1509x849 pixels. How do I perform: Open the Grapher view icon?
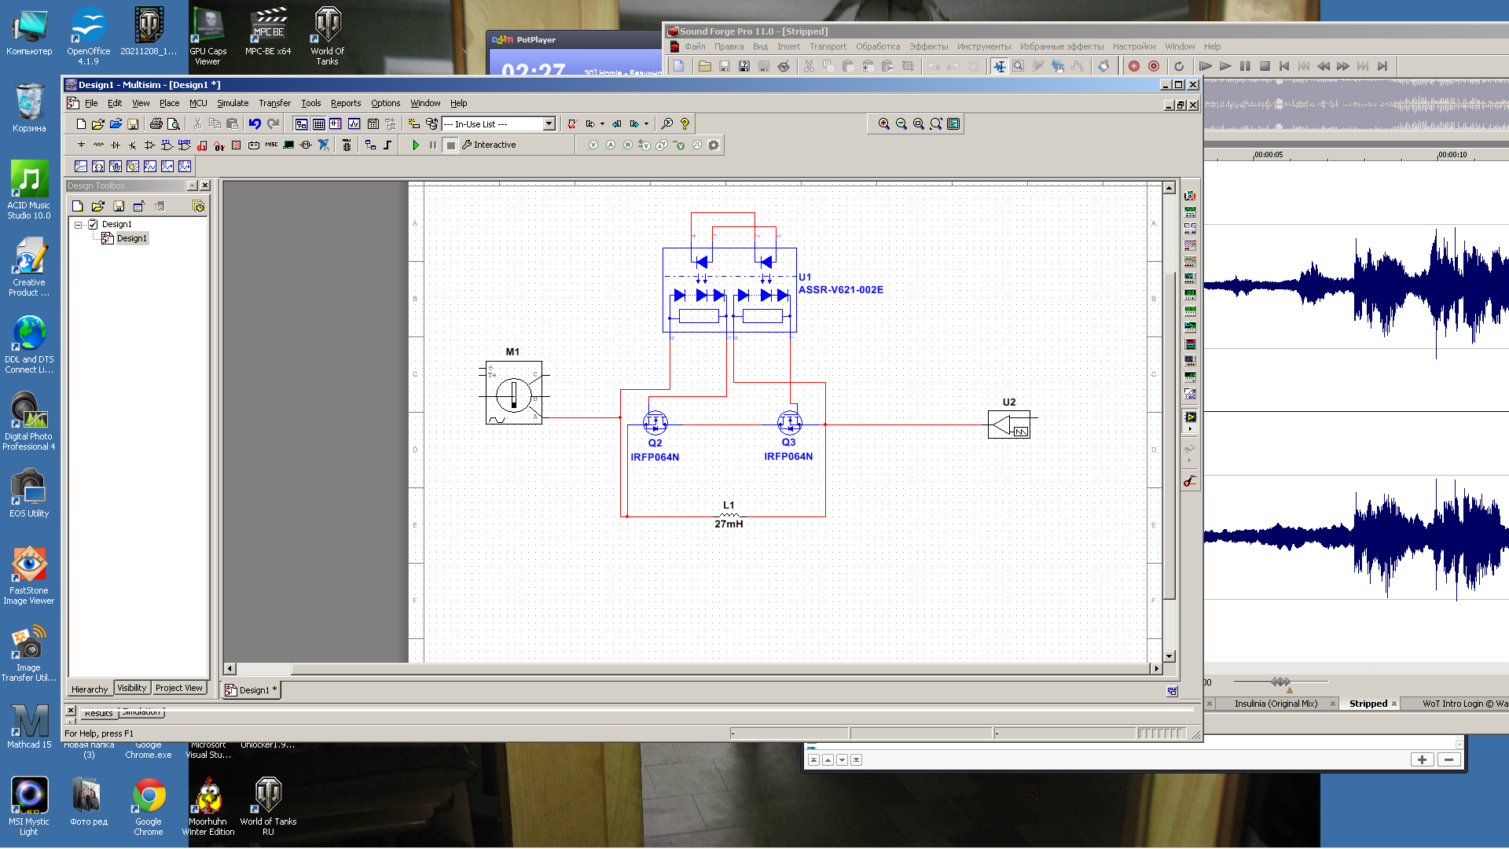point(354,124)
